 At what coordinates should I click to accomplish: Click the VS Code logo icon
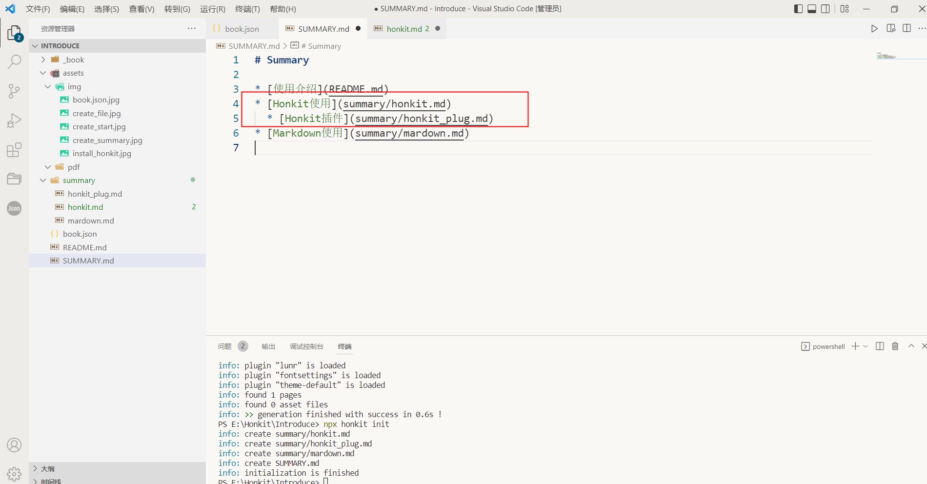[10, 9]
